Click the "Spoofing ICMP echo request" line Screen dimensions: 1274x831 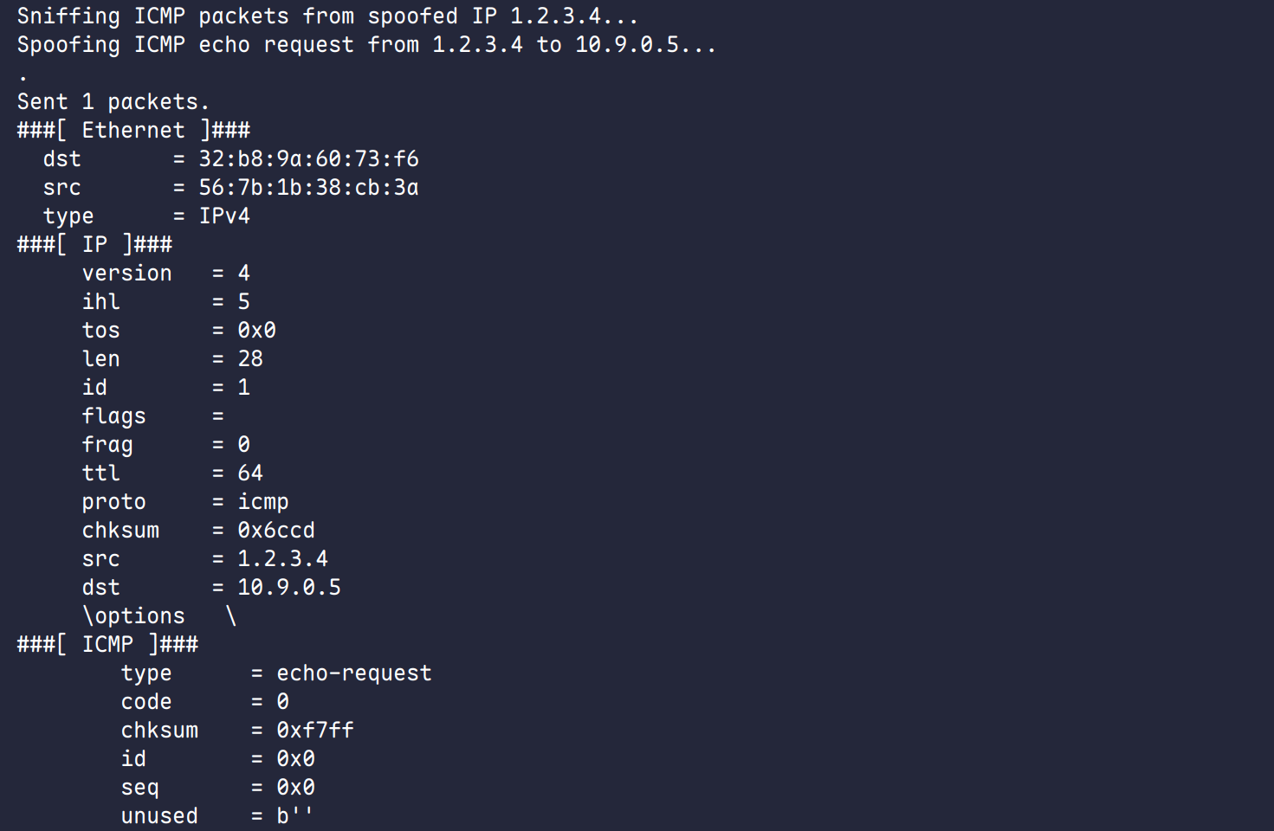[x=366, y=45]
